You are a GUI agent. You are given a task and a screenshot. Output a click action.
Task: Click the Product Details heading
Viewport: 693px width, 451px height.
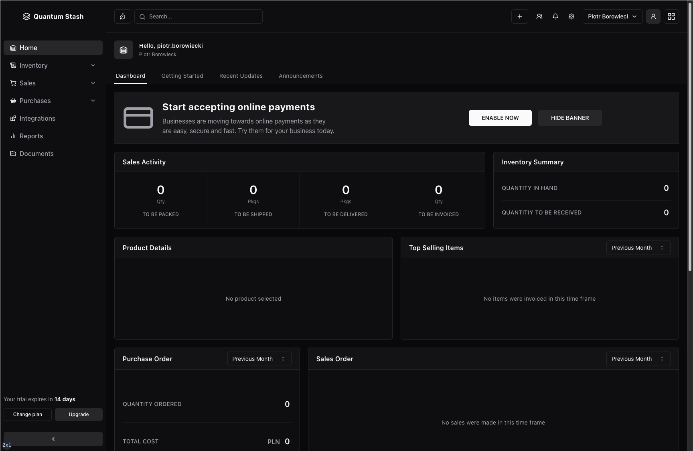147,248
